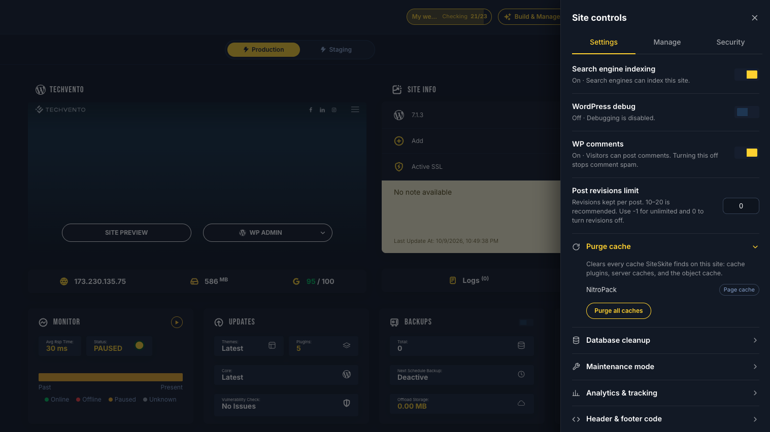This screenshot has width=770, height=432.
Task: Toggle Search engine indexing switch
Action: (x=747, y=75)
